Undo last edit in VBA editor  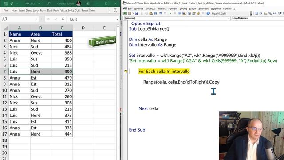click(x=161, y=13)
